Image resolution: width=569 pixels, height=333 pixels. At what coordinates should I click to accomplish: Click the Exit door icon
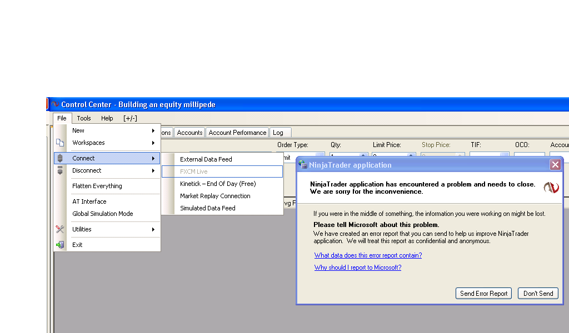click(60, 245)
